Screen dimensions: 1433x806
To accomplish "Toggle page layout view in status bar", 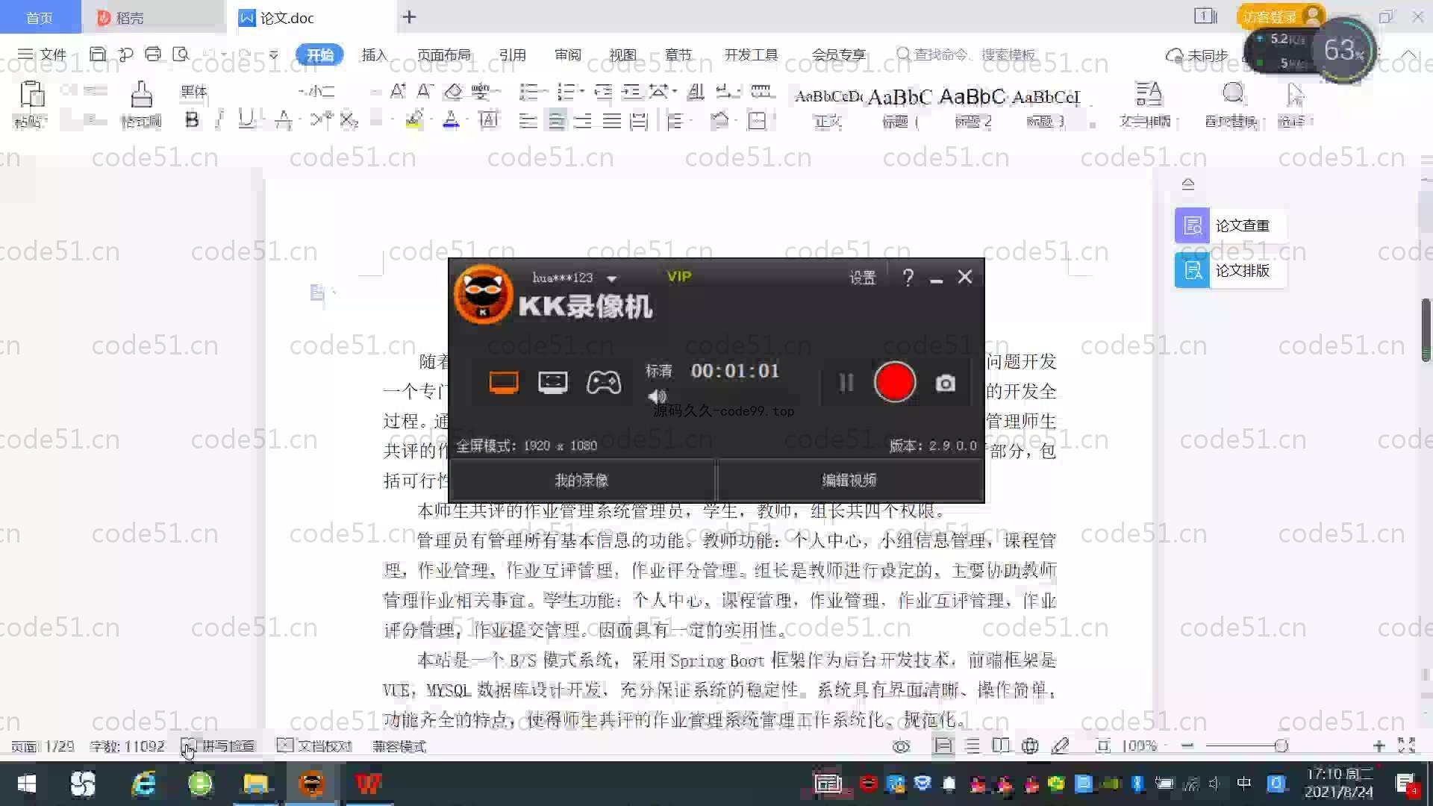I will [x=943, y=746].
